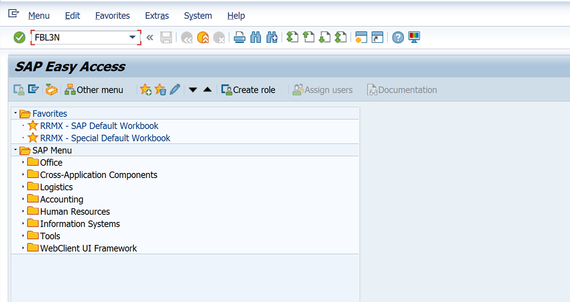This screenshot has width=570, height=302.
Task: Select the SAP Menu tree label
Action: point(52,150)
